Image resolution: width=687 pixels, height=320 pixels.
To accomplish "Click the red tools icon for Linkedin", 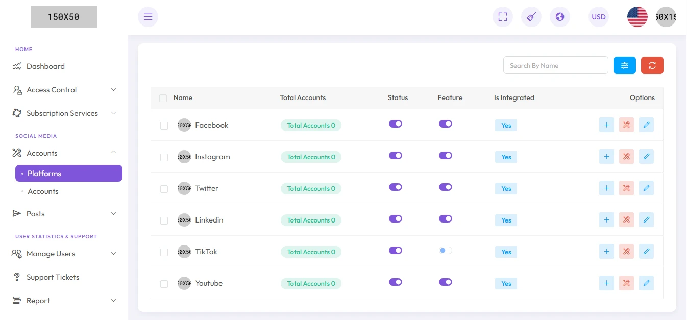I will pos(626,220).
